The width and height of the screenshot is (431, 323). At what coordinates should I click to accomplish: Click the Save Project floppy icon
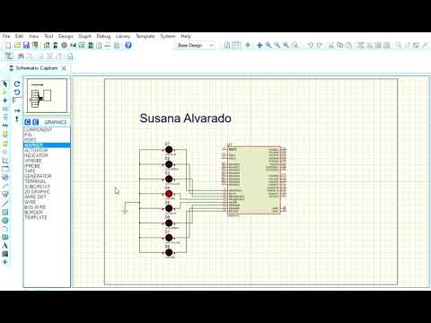[26, 46]
